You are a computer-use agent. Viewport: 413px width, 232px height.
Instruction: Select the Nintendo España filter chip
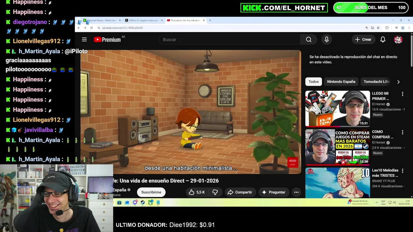pos(341,82)
